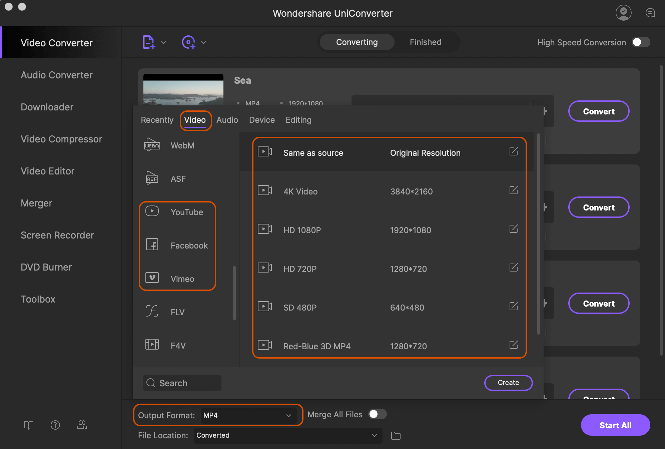The height and width of the screenshot is (449, 665).
Task: Click the Toolbox sidebar icon
Action: click(x=38, y=299)
